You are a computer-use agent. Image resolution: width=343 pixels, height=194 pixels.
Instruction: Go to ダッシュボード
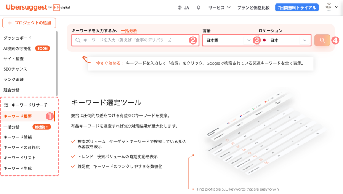point(18,38)
